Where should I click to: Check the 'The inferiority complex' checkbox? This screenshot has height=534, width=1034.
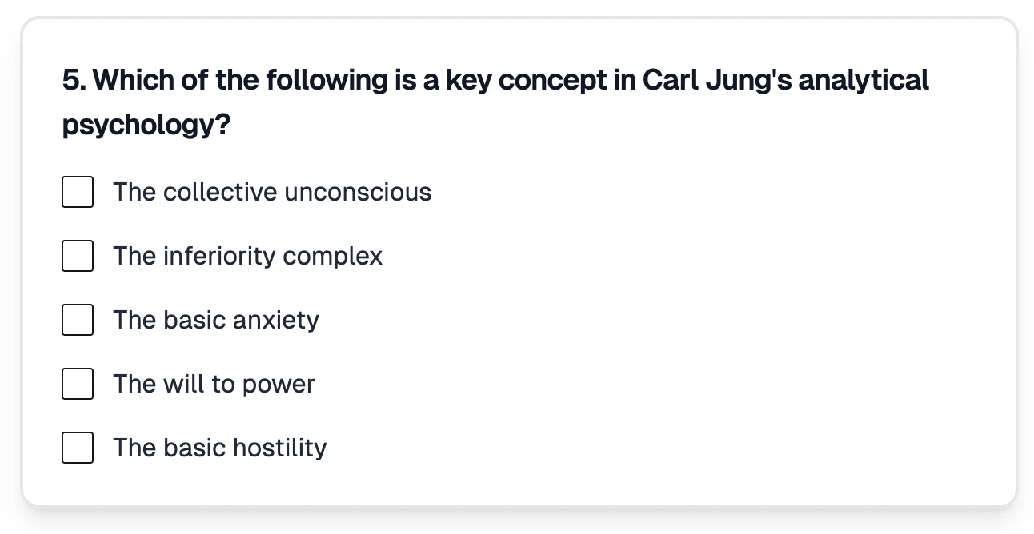tap(77, 256)
